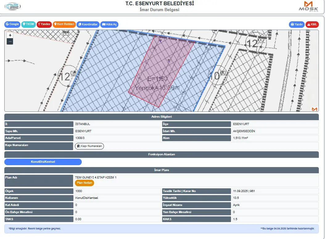
Task: Click the Kapı Numaraları button
Action: coord(89,146)
